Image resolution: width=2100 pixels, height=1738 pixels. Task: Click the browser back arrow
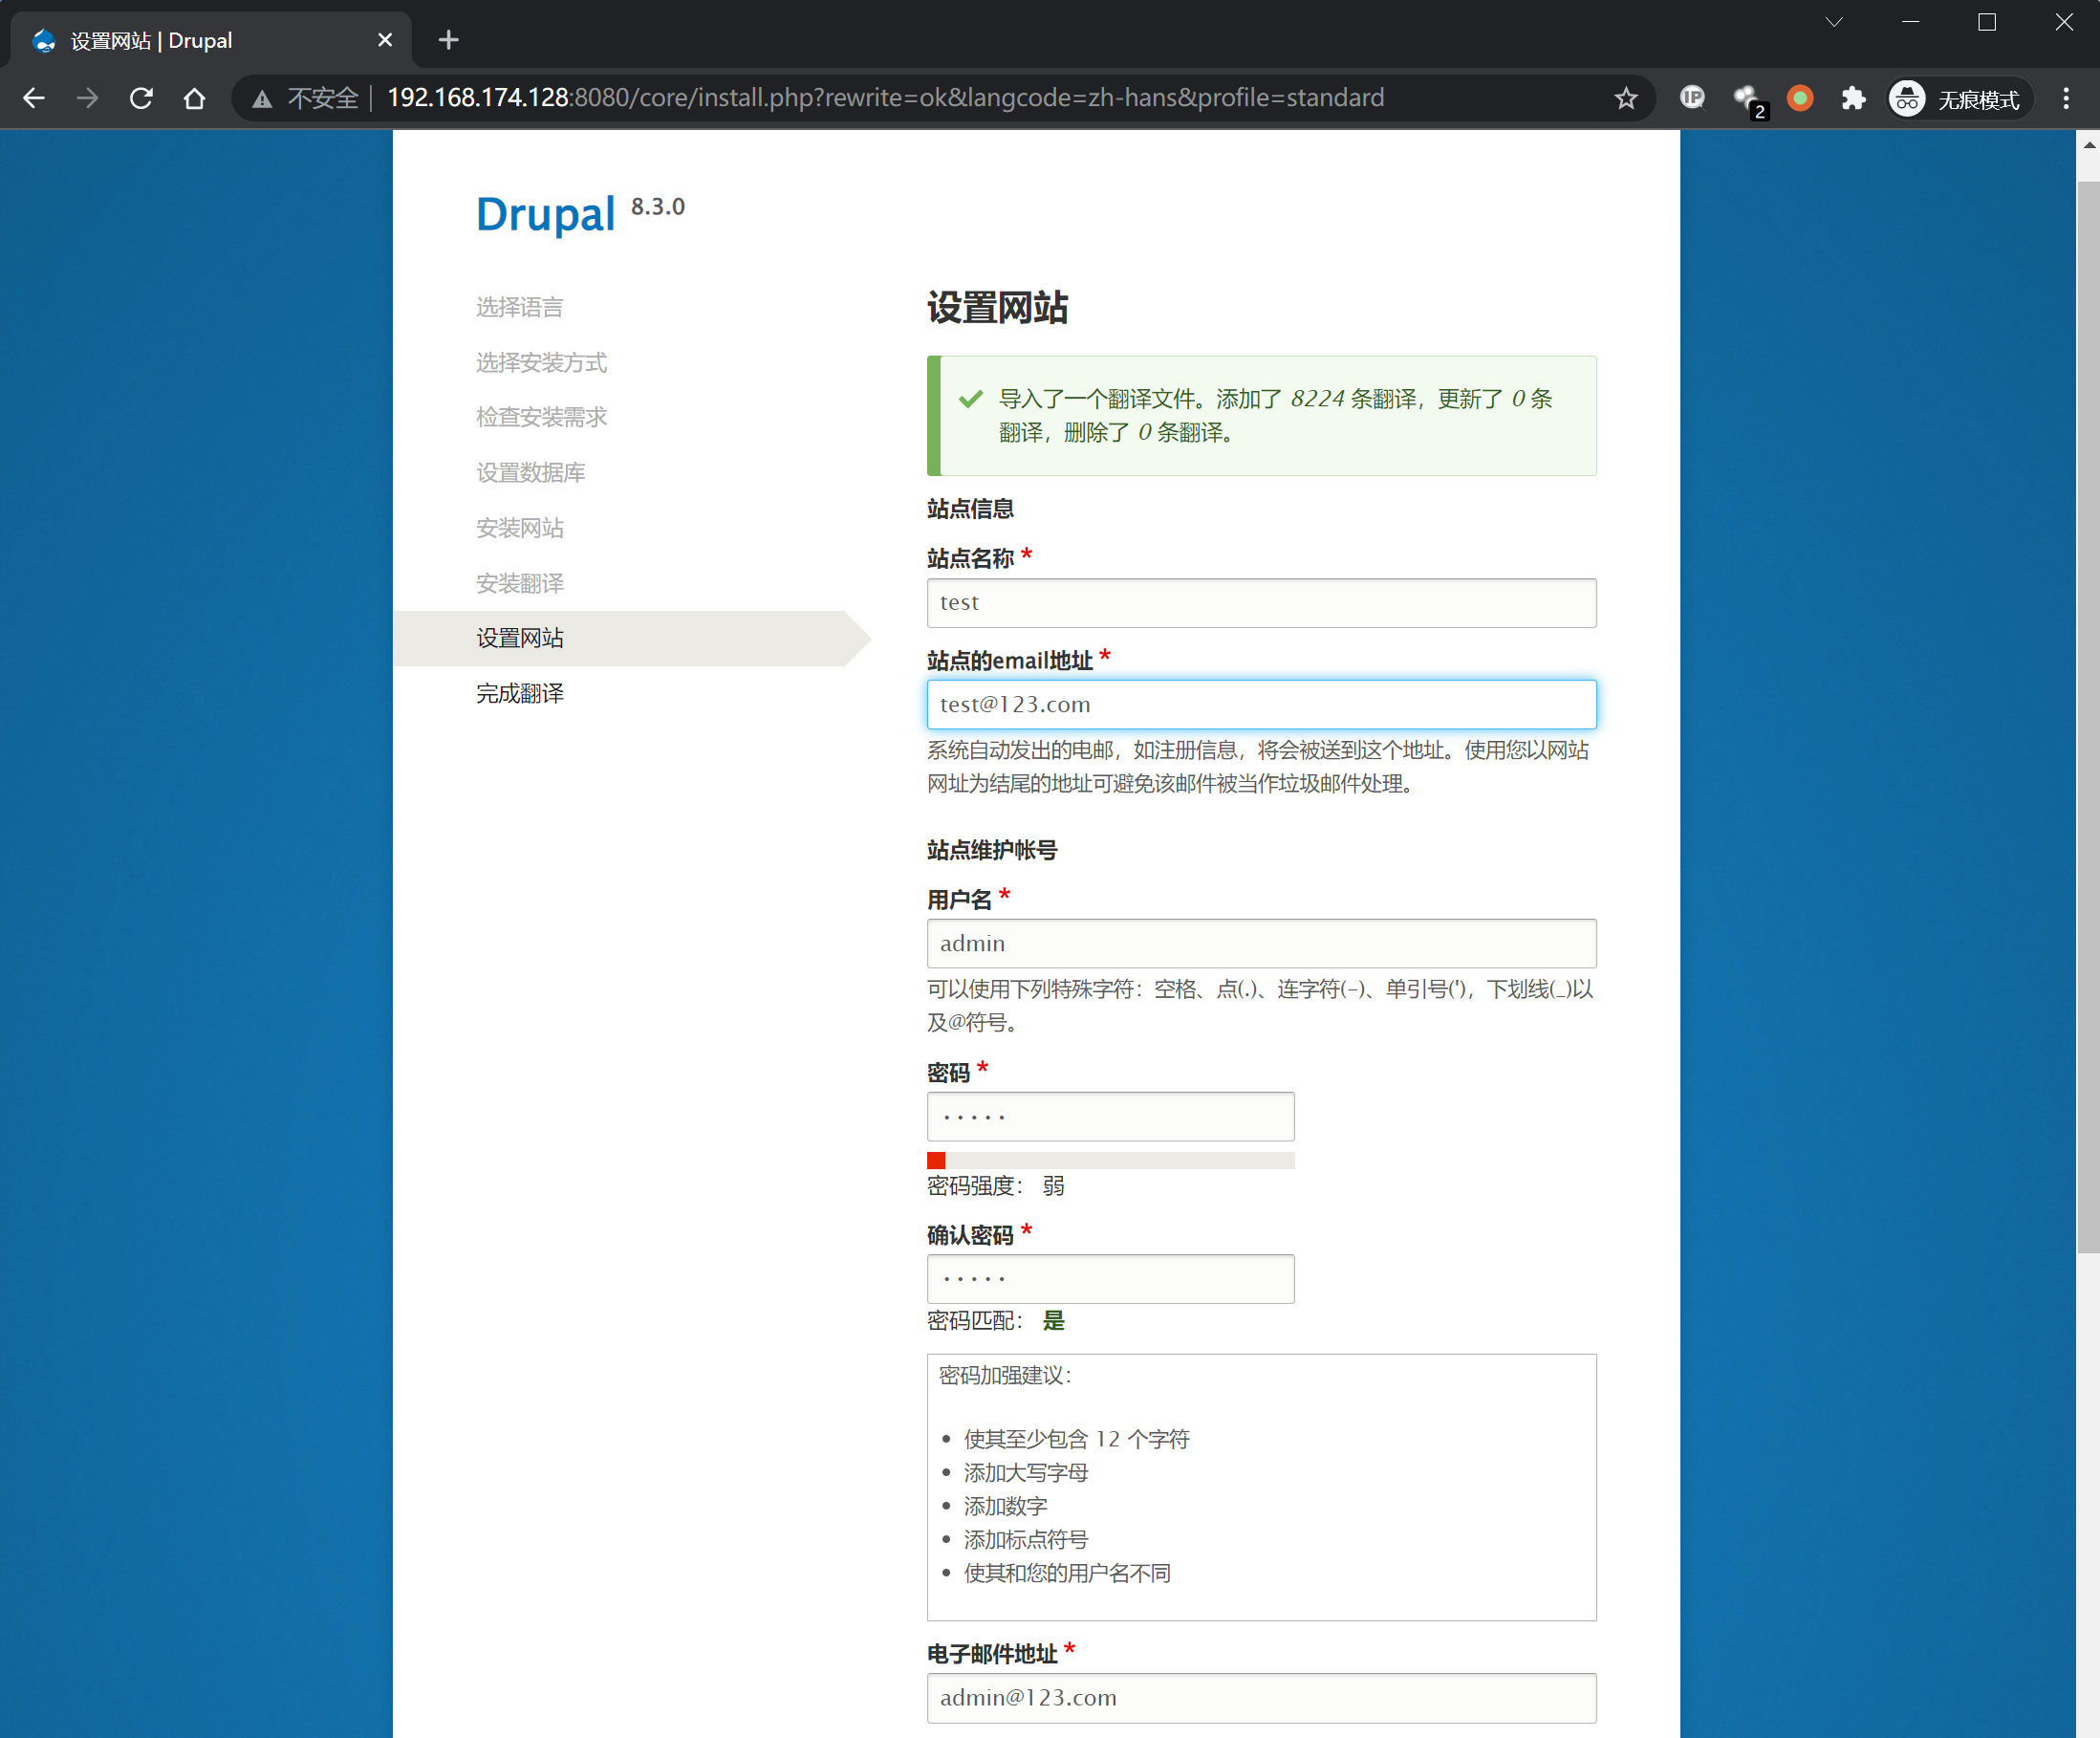[x=34, y=98]
